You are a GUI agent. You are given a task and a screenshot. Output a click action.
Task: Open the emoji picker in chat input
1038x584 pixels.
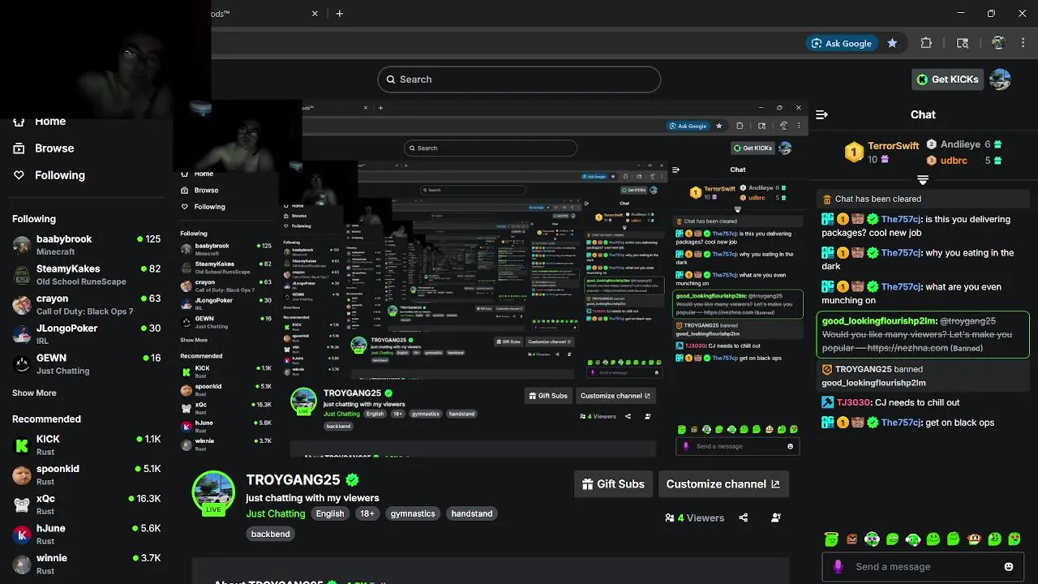[1009, 567]
